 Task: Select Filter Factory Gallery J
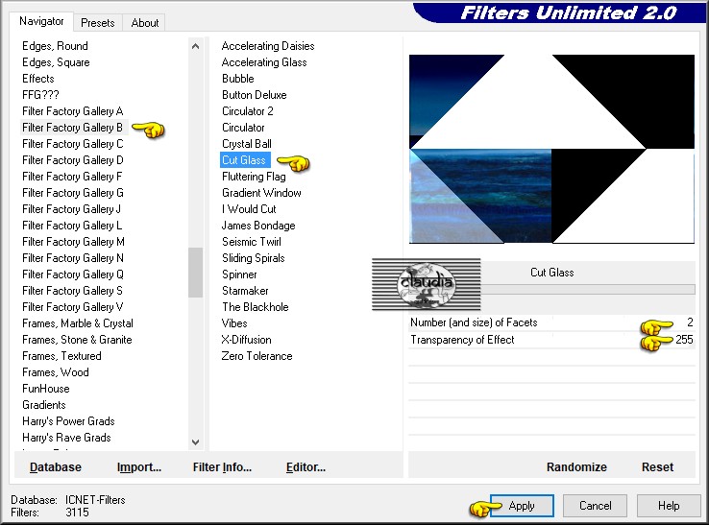[x=71, y=208]
